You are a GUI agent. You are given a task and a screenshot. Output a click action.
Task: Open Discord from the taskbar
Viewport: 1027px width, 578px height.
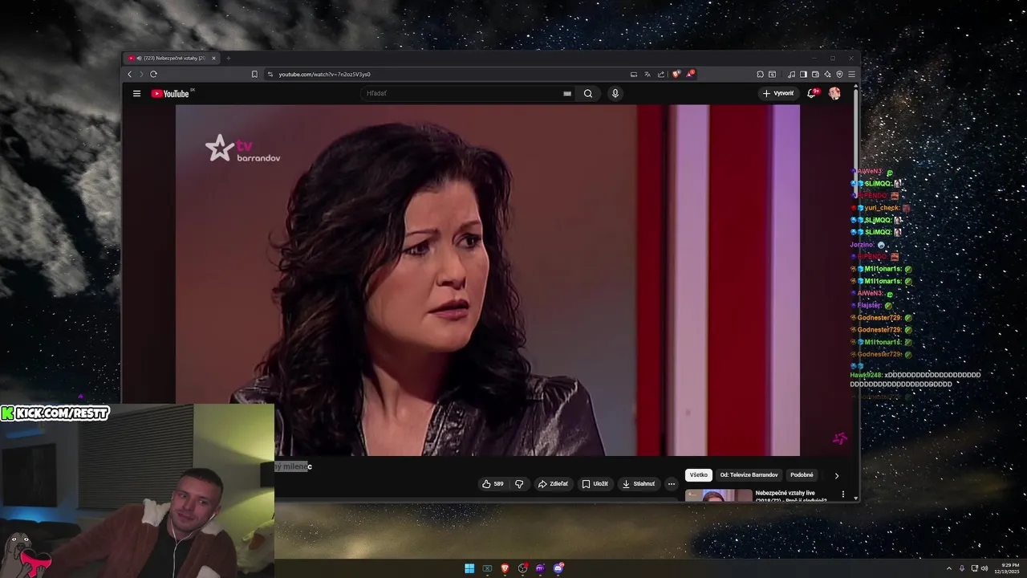pyautogui.click(x=558, y=568)
